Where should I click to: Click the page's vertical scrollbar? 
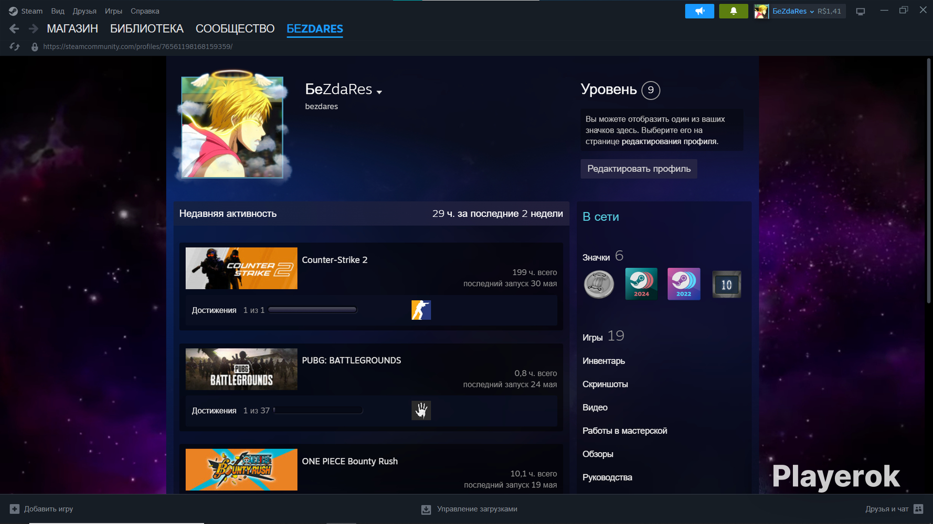click(928, 181)
